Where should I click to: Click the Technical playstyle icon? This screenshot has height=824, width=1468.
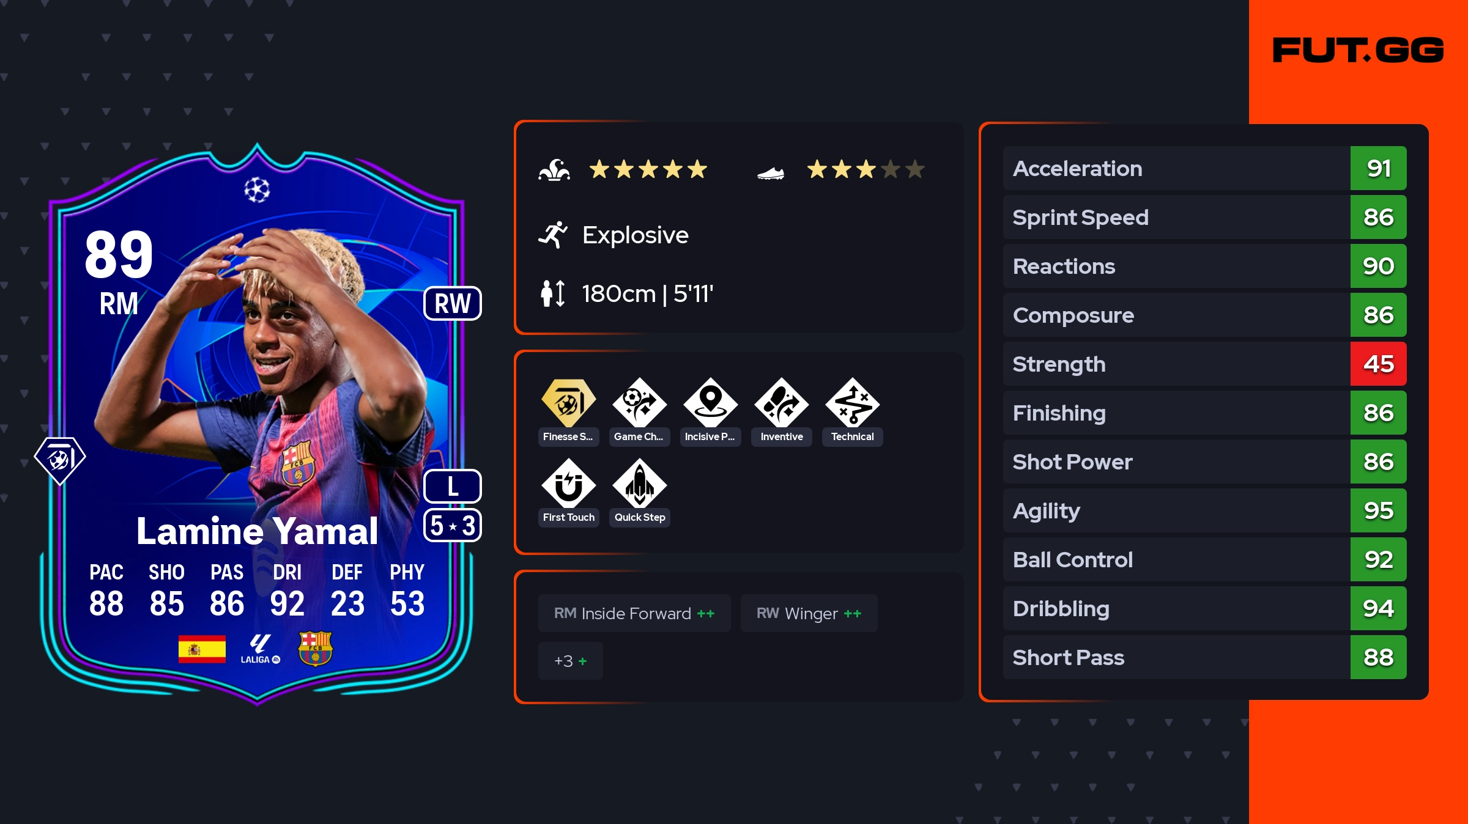[x=853, y=403]
